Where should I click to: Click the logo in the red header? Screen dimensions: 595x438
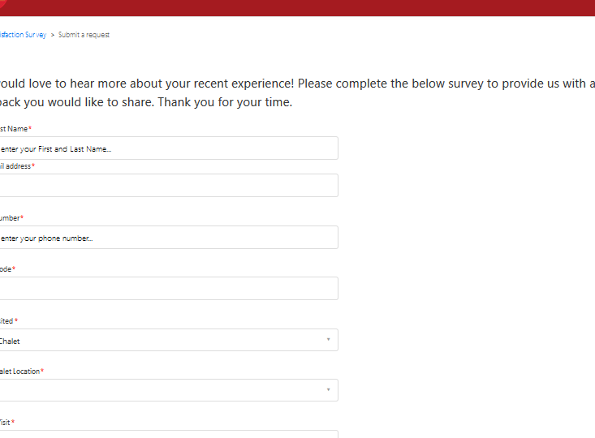[x=3, y=5]
